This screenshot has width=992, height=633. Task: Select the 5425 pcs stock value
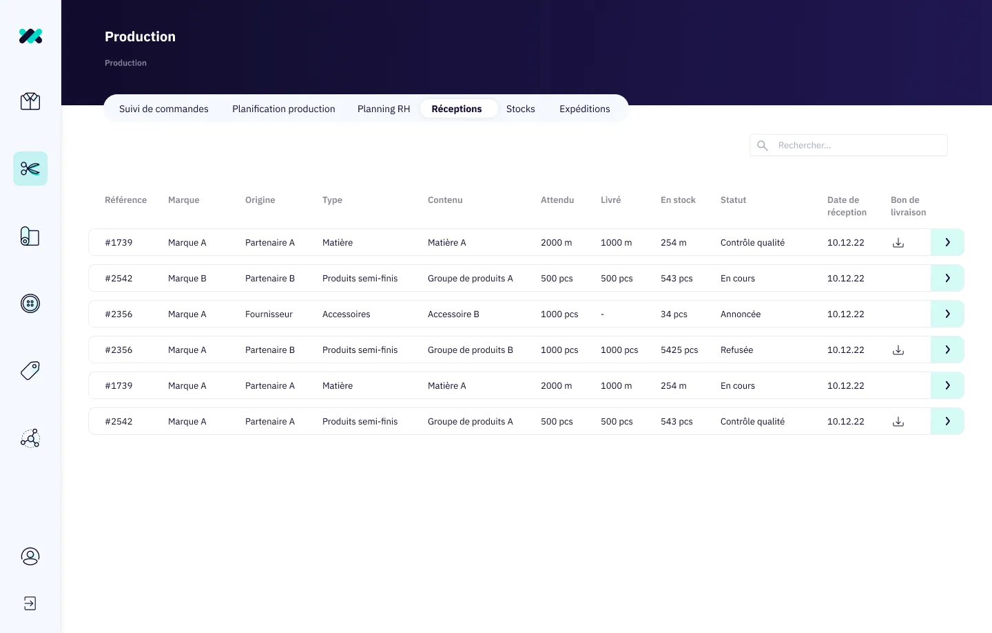pos(679,350)
